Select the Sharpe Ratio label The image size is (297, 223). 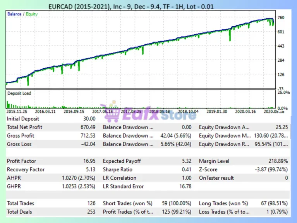pos(117,170)
